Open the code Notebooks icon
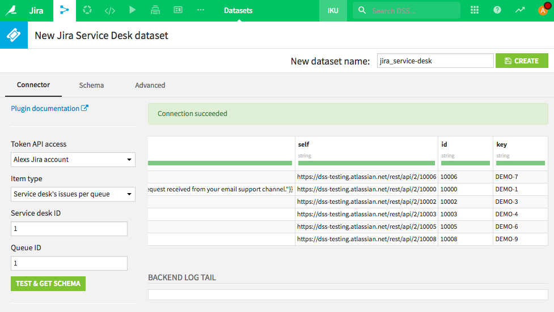 110,11
